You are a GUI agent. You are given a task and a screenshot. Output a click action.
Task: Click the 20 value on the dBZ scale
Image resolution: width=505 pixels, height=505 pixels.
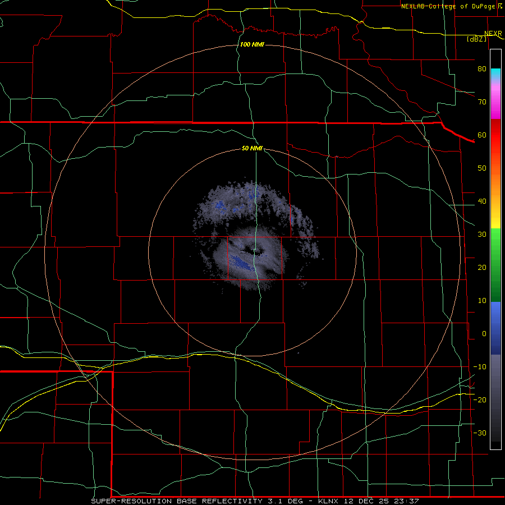[482, 267]
